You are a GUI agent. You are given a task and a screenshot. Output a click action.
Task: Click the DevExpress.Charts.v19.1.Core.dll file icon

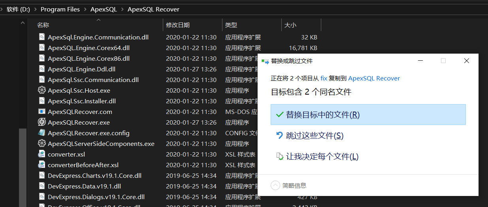click(41, 175)
